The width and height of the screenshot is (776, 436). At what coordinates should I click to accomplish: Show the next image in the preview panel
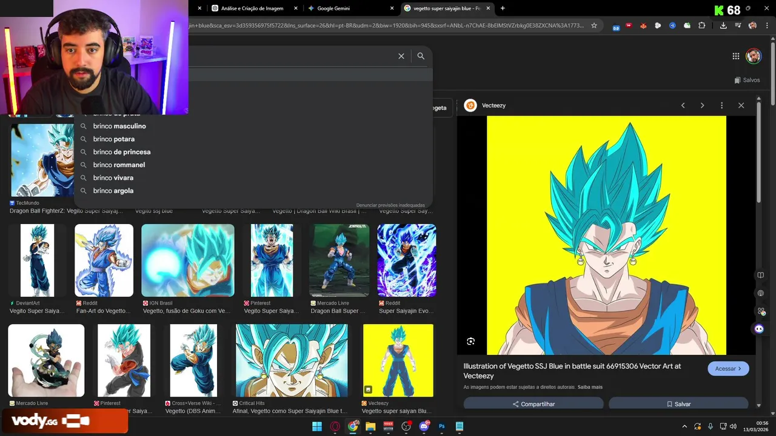point(702,105)
